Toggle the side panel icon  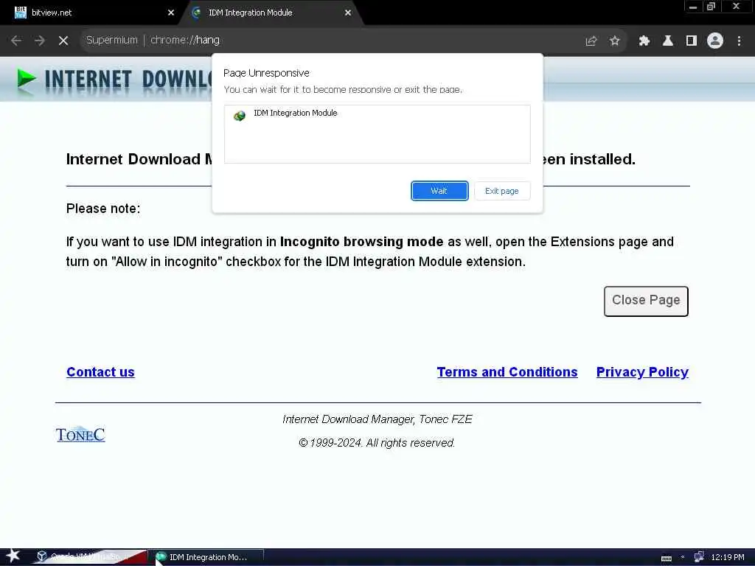pos(692,41)
